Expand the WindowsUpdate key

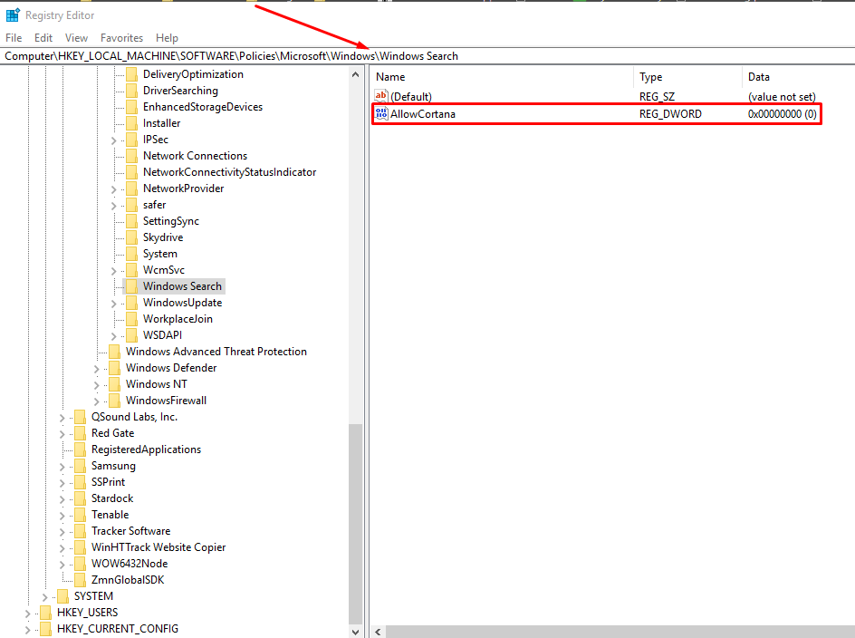coord(113,304)
